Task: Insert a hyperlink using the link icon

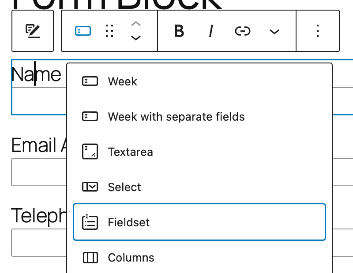Action: (x=242, y=31)
